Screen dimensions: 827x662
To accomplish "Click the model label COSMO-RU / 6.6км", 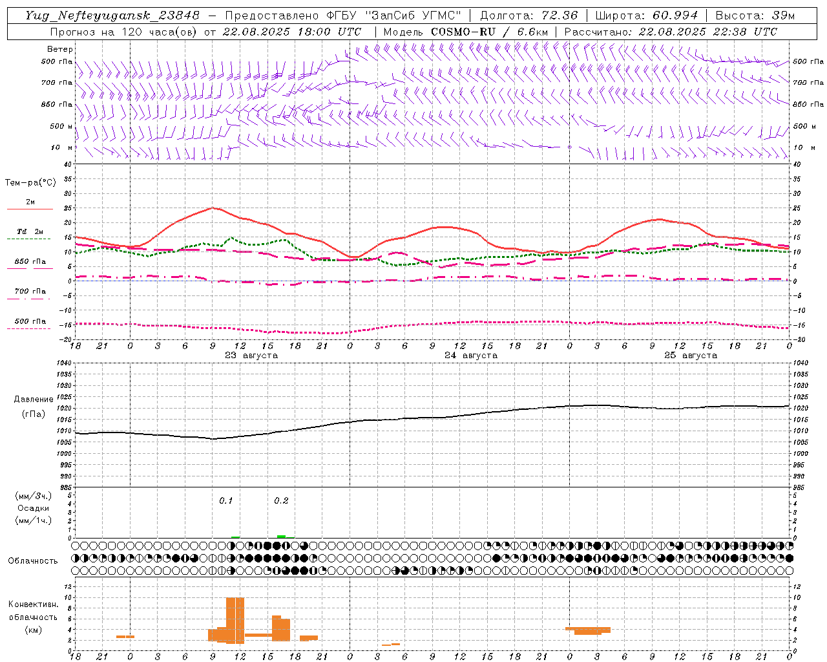I will 489,32.
